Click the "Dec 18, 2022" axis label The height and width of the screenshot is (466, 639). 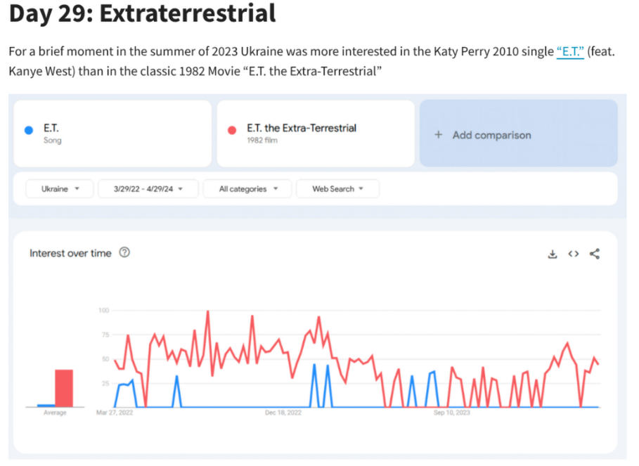283,413
